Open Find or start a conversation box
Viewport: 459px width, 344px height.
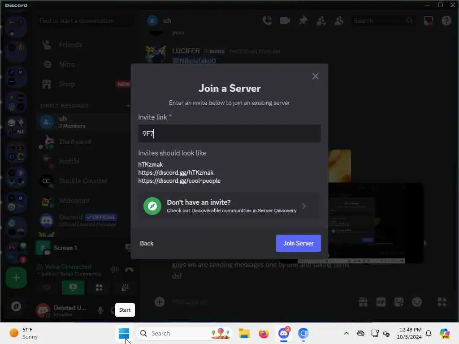tap(86, 21)
